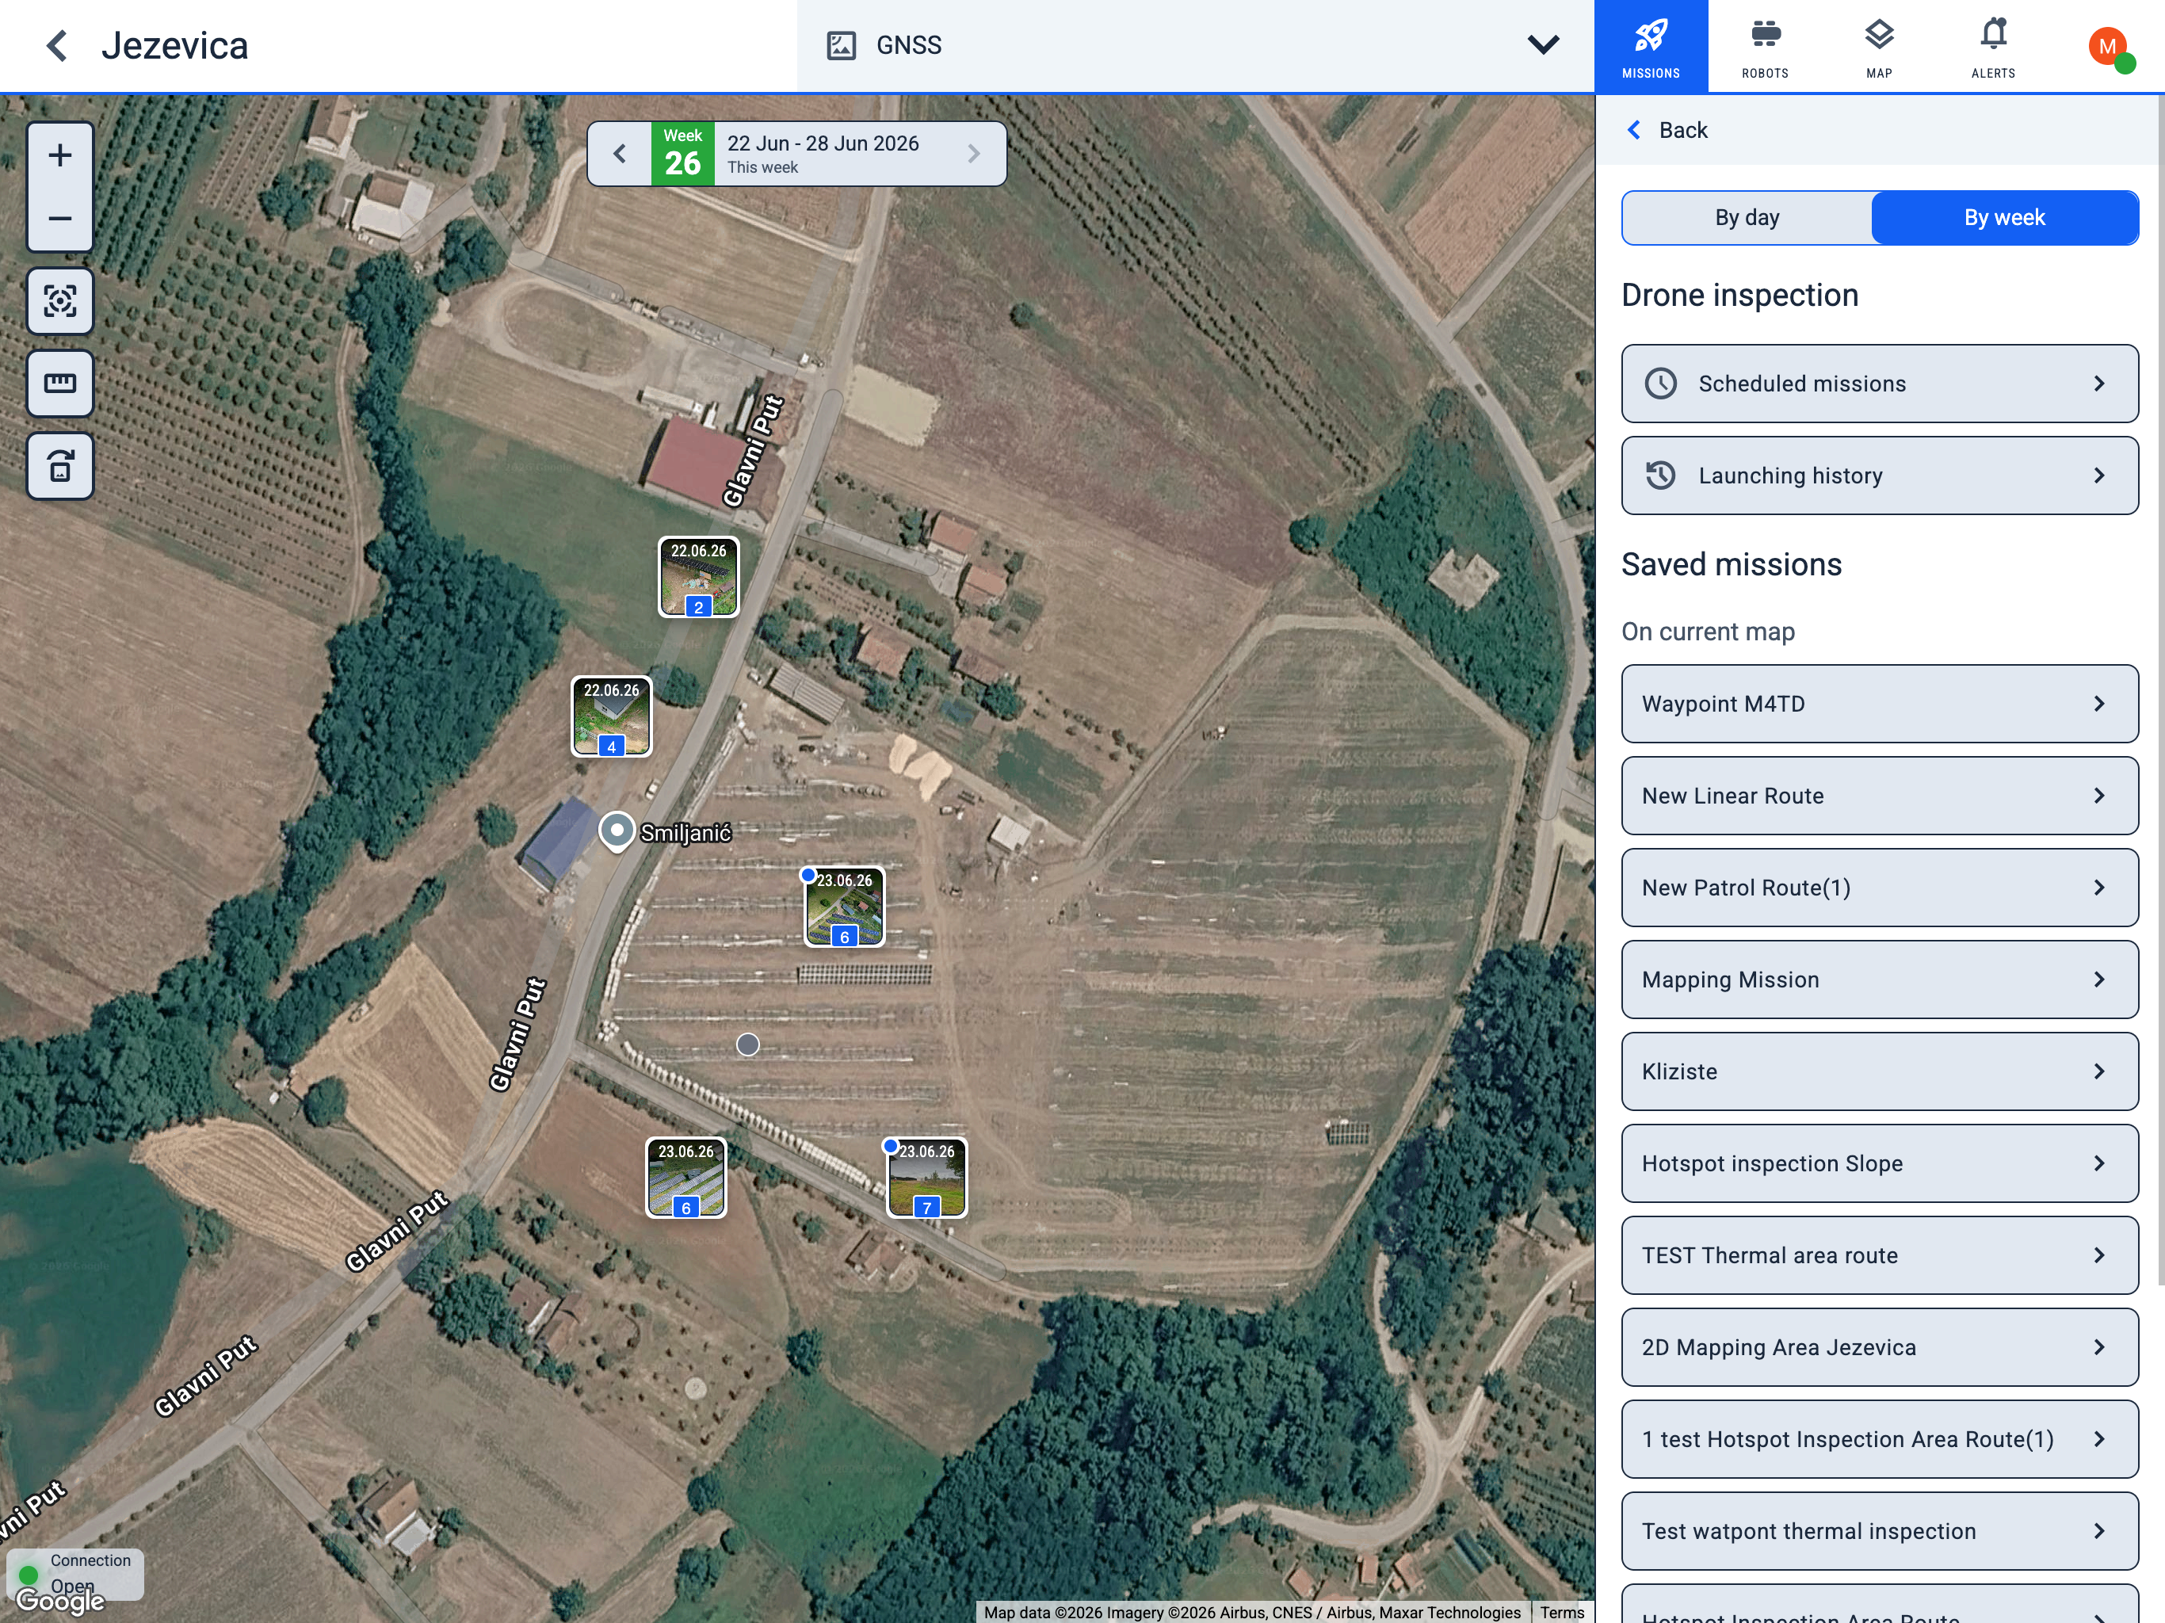
Task: Open the Map tab
Action: 1878,46
